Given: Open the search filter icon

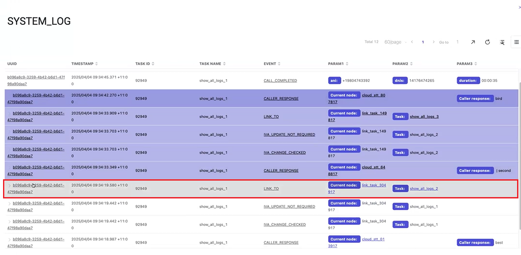Looking at the screenshot, I should 502,42.
